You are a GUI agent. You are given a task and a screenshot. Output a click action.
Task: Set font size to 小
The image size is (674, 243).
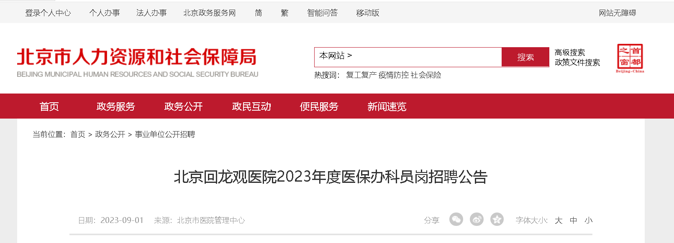[x=589, y=220]
